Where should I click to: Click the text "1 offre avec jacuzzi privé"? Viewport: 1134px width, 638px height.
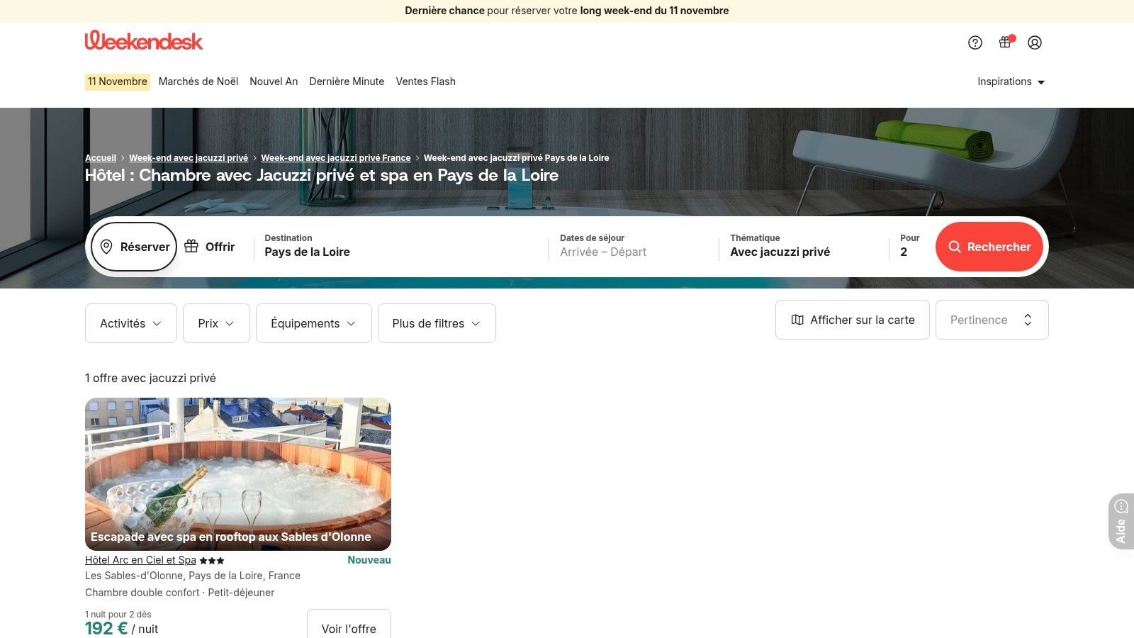(x=150, y=379)
